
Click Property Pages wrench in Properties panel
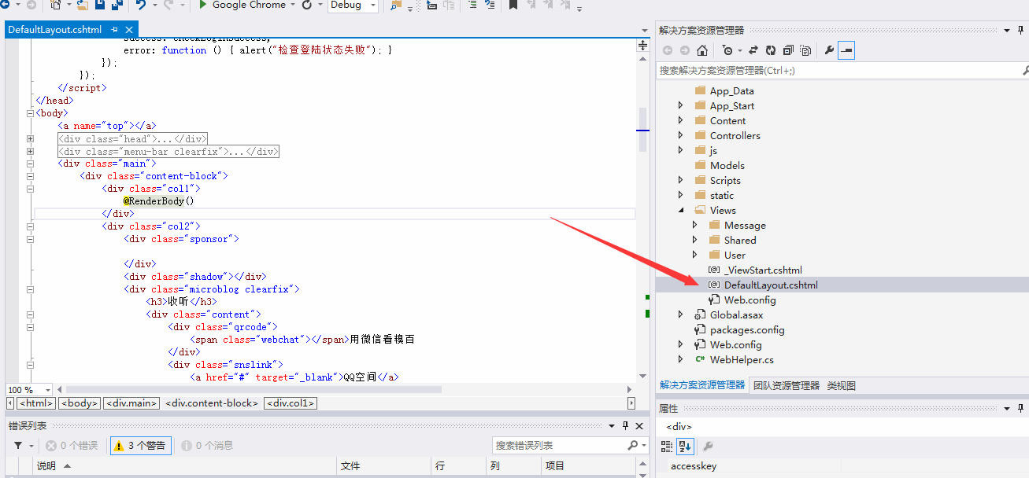(x=708, y=447)
